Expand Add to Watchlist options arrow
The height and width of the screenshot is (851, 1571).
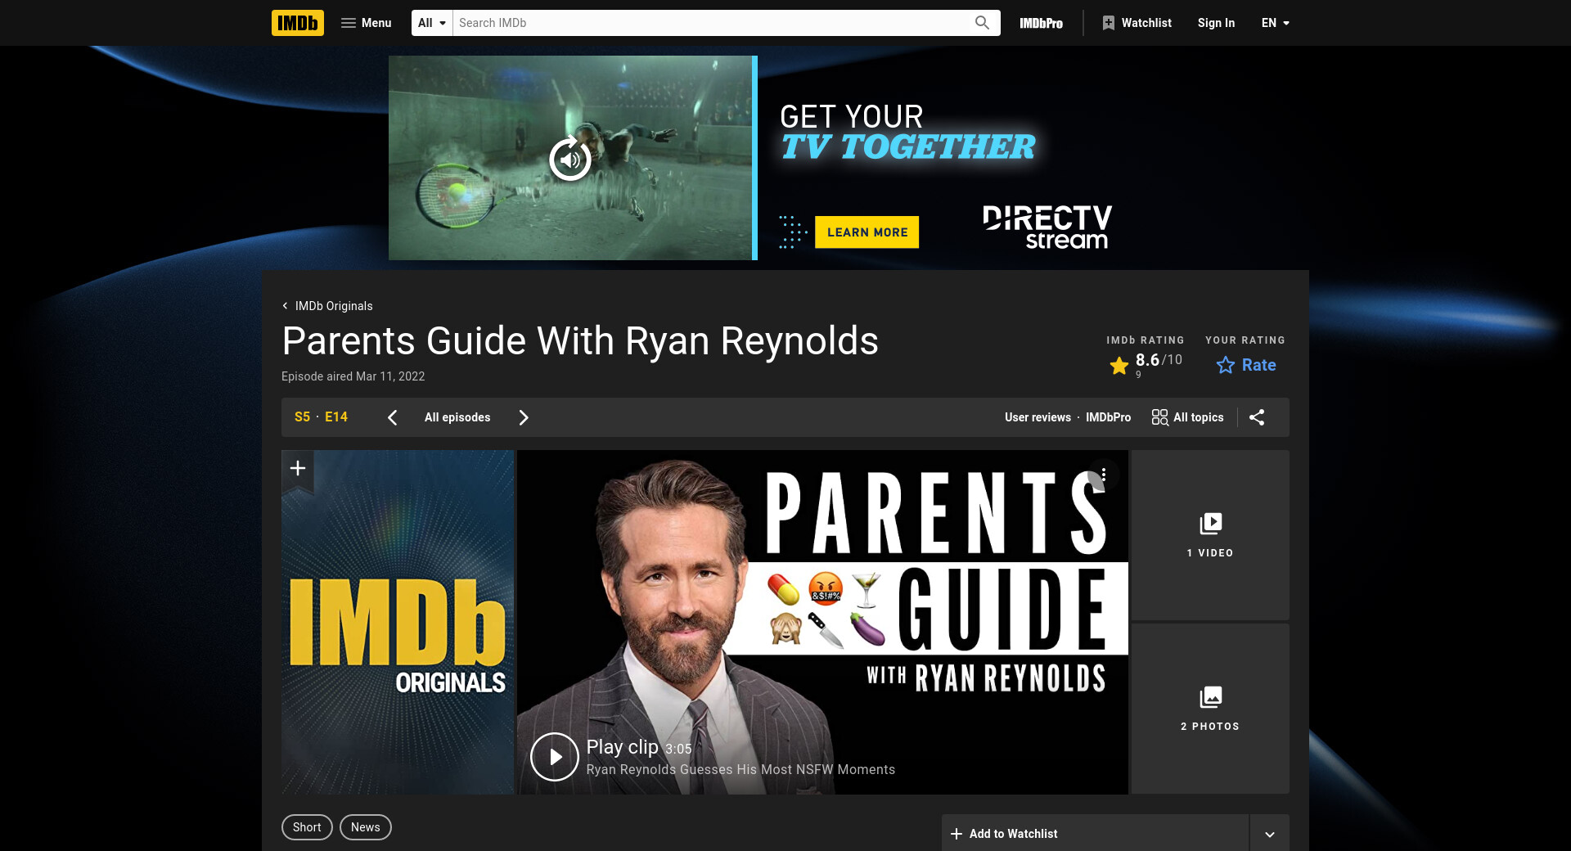click(1269, 834)
